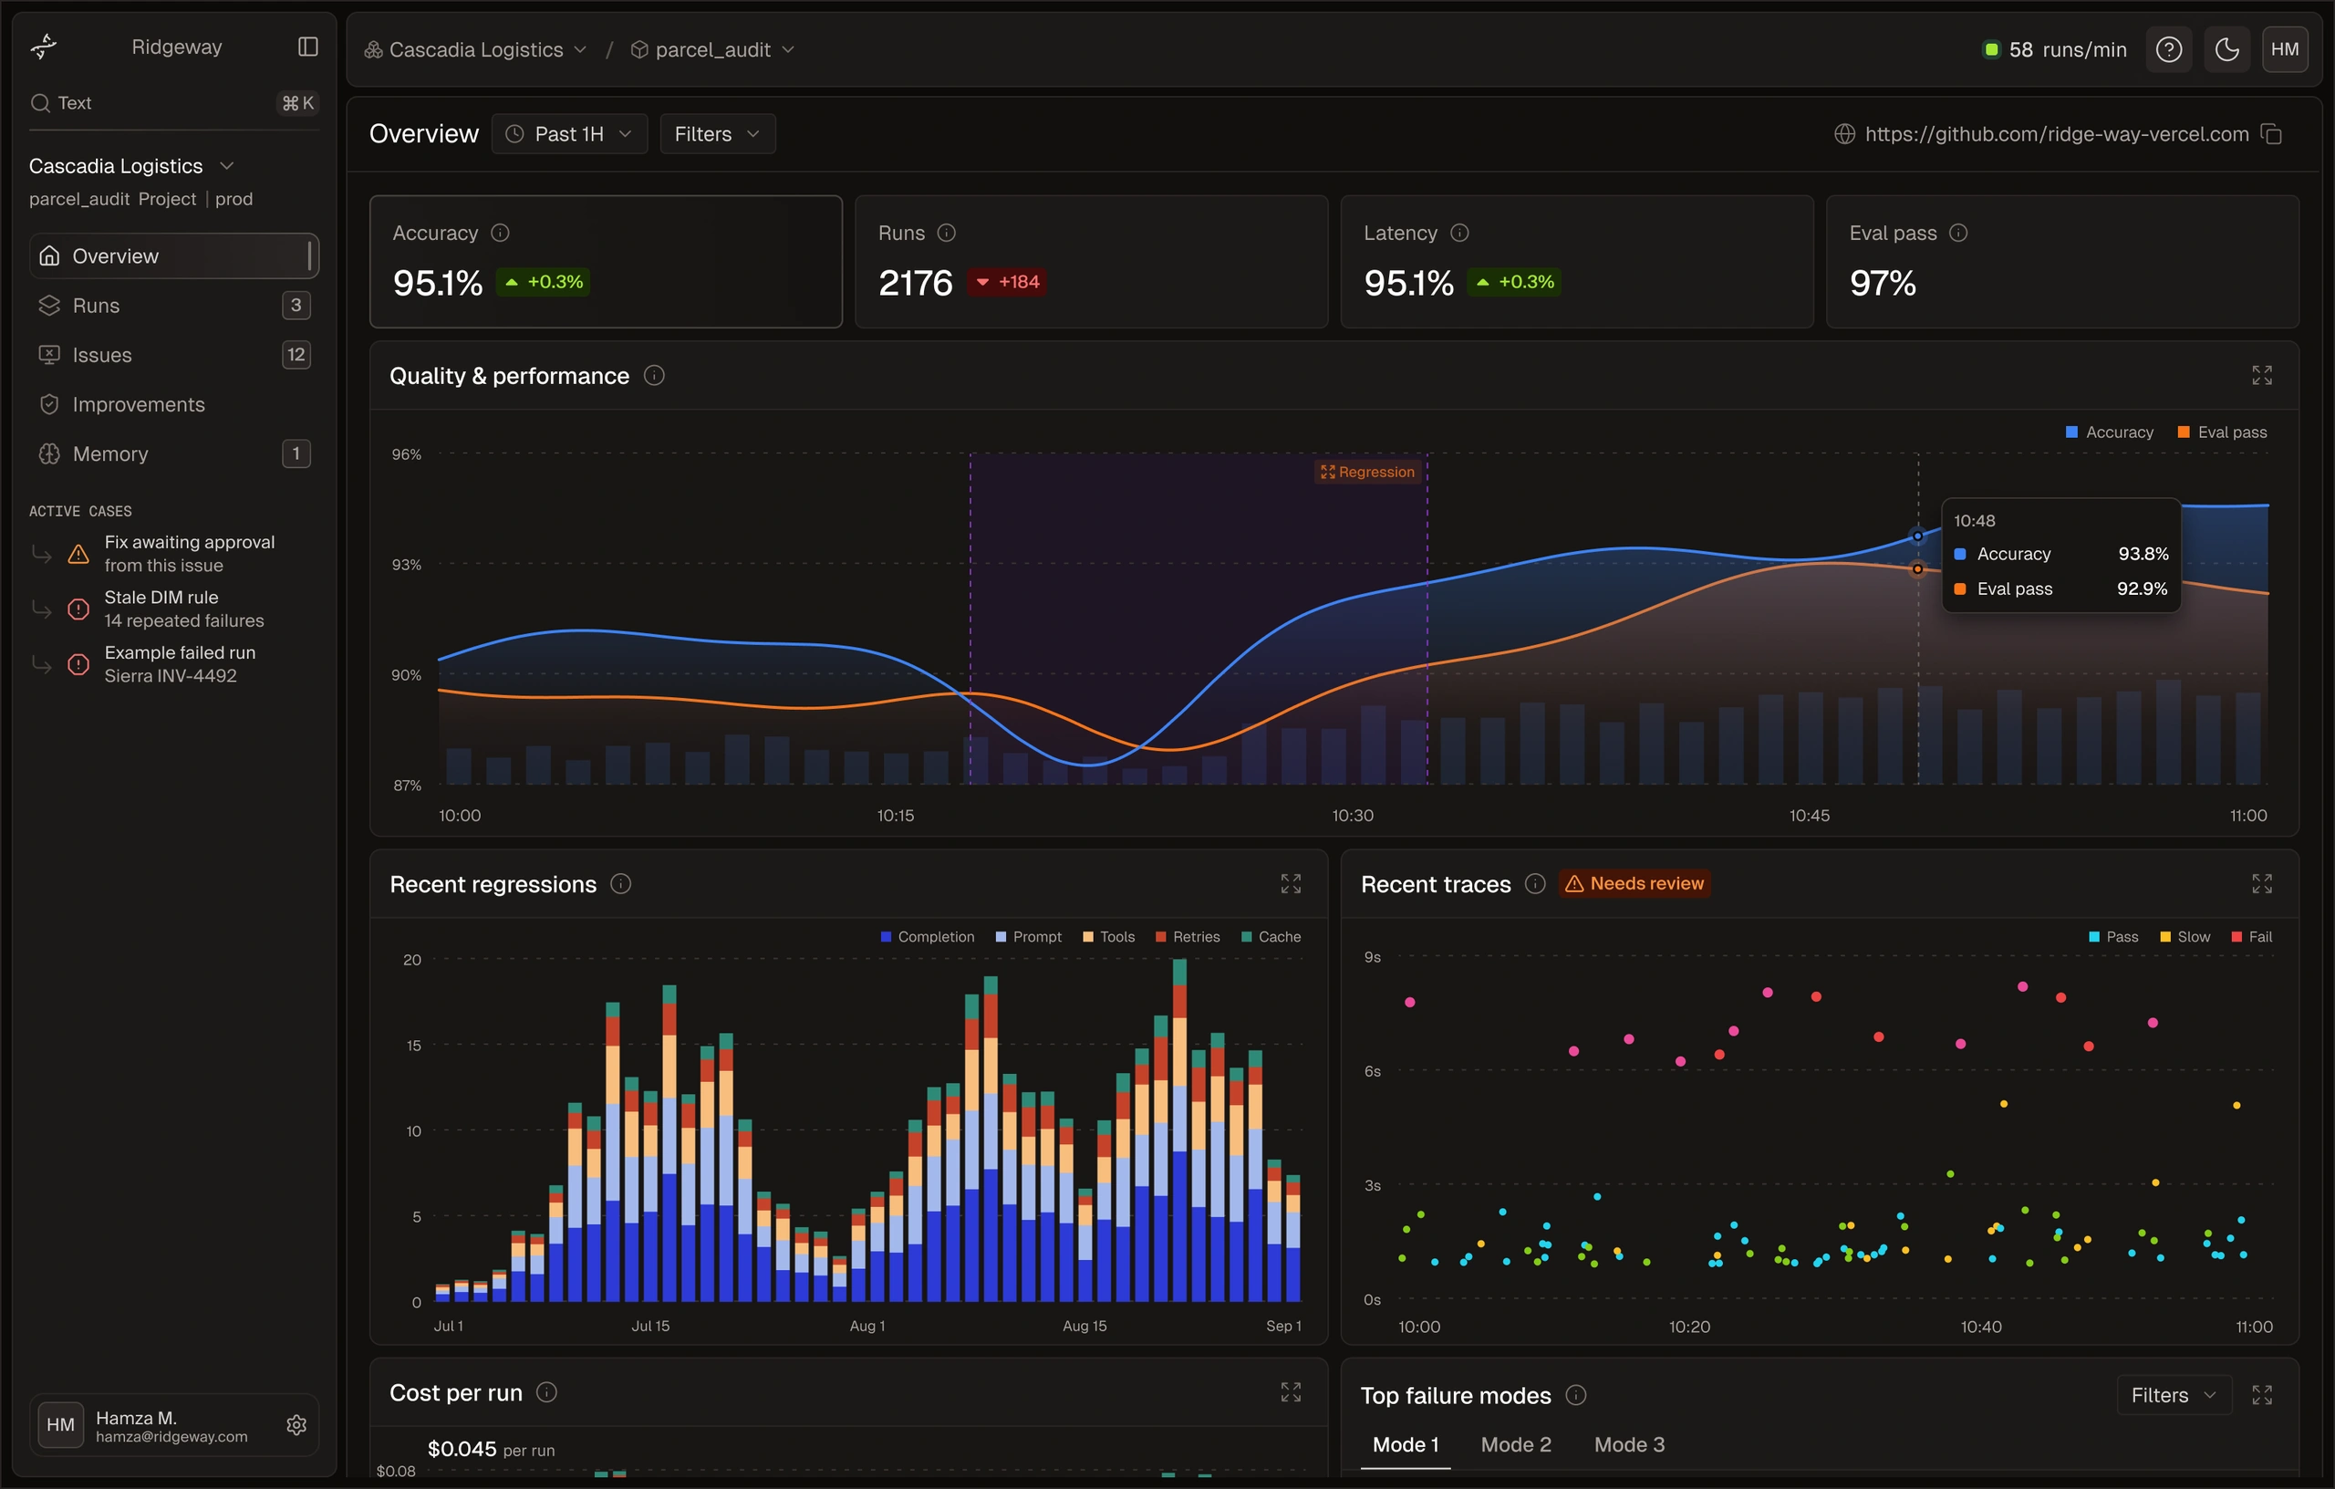The height and width of the screenshot is (1489, 2335).
Task: Toggle the Fail legend in Recent traces
Action: [2251, 937]
